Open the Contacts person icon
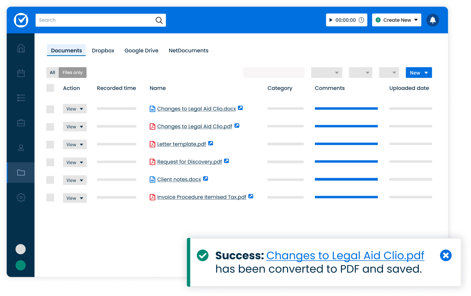This screenshot has width=471, height=296. click(x=21, y=148)
